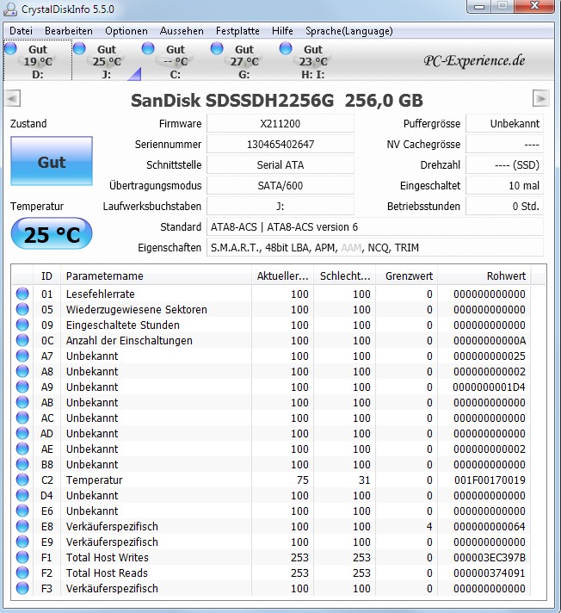Image resolution: width=561 pixels, height=613 pixels.
Task: Click the status orb for attribute A9
Action: (x=22, y=387)
